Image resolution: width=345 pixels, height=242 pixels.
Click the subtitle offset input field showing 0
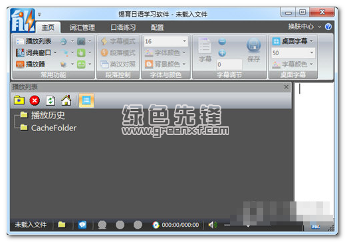tap(229, 64)
